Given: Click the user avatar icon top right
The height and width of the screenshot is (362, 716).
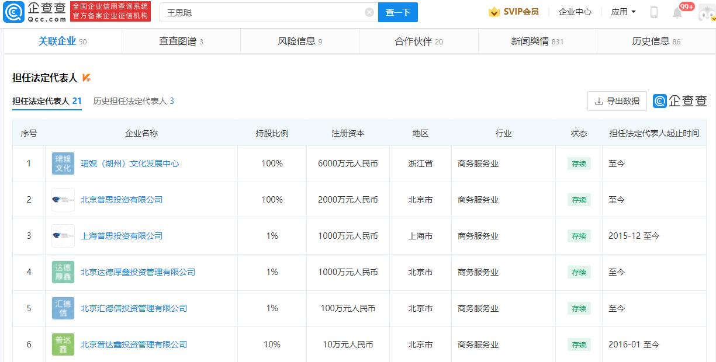Looking at the screenshot, I should [x=705, y=12].
